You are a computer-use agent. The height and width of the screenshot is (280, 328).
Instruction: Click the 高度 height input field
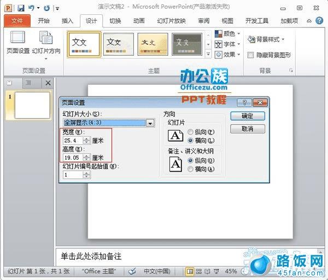73,157
